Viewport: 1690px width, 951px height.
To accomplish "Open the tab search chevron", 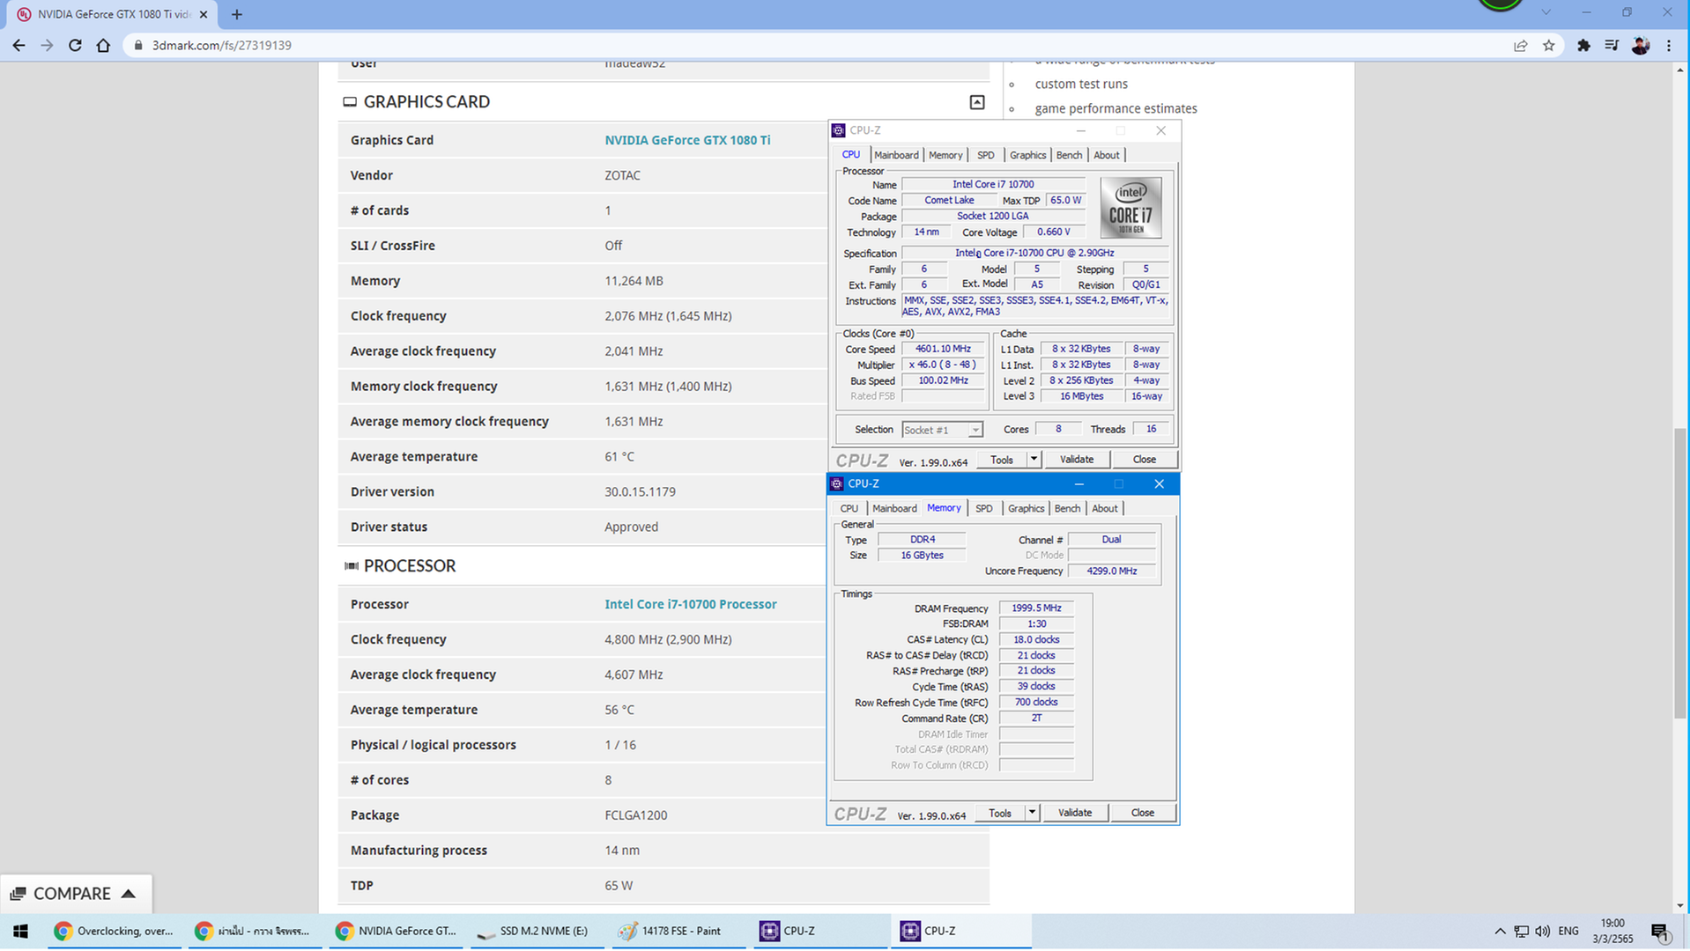I will (1545, 13).
